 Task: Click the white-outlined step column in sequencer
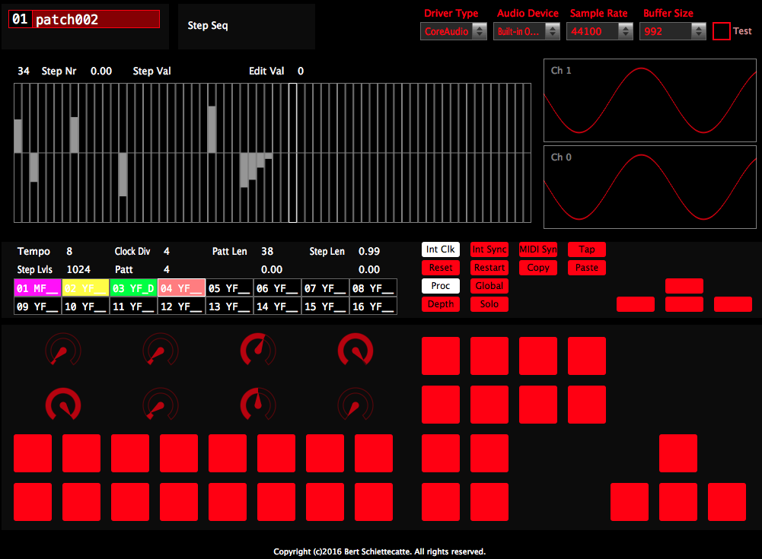[292, 153]
